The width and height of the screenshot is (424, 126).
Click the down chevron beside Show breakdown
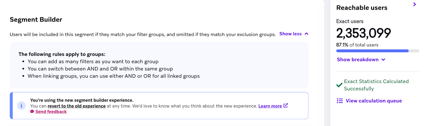pyautogui.click(x=383, y=60)
